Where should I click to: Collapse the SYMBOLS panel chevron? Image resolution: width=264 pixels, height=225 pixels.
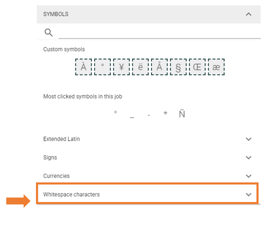click(x=249, y=14)
